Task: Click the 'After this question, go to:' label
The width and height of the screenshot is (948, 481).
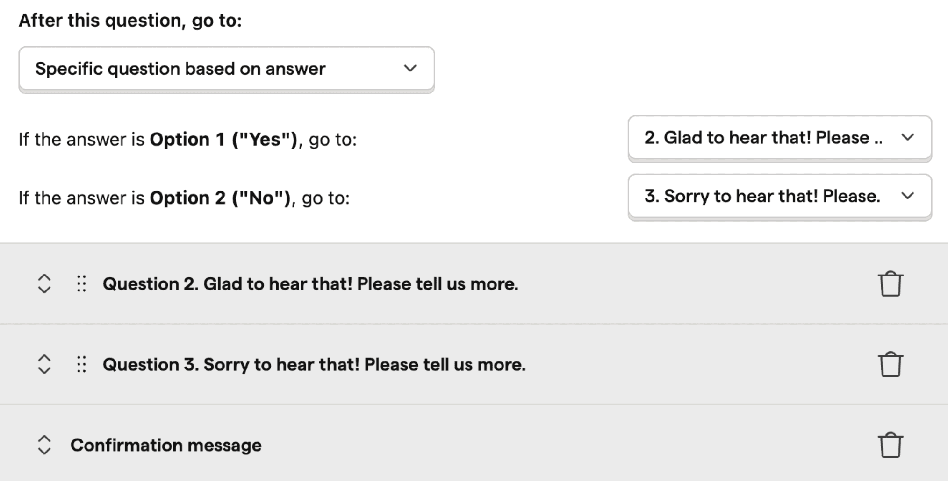Action: 130,21
